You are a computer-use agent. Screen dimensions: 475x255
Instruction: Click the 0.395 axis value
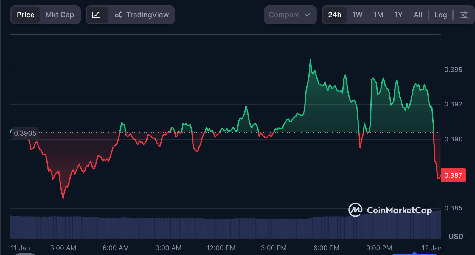coord(453,70)
